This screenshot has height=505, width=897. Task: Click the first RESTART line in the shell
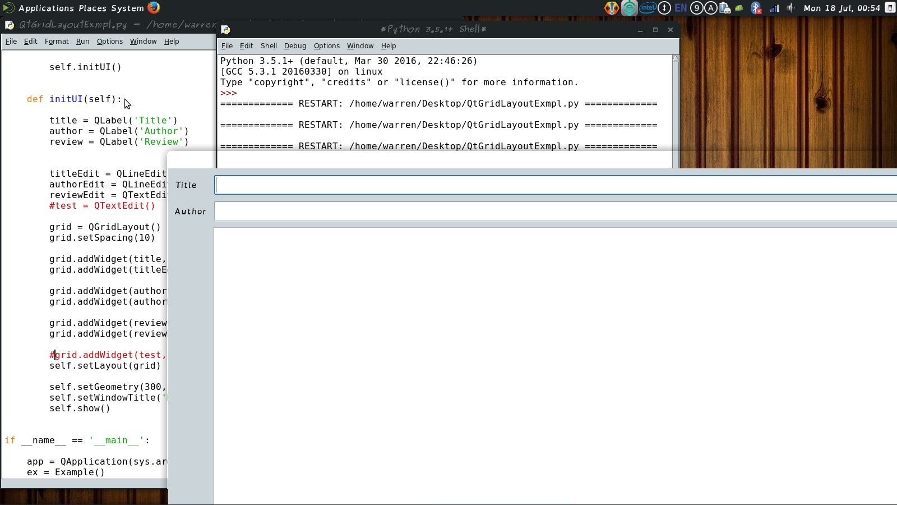[x=438, y=104]
